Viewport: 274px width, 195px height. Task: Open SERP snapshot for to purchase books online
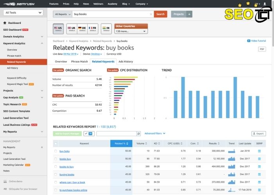(259, 190)
